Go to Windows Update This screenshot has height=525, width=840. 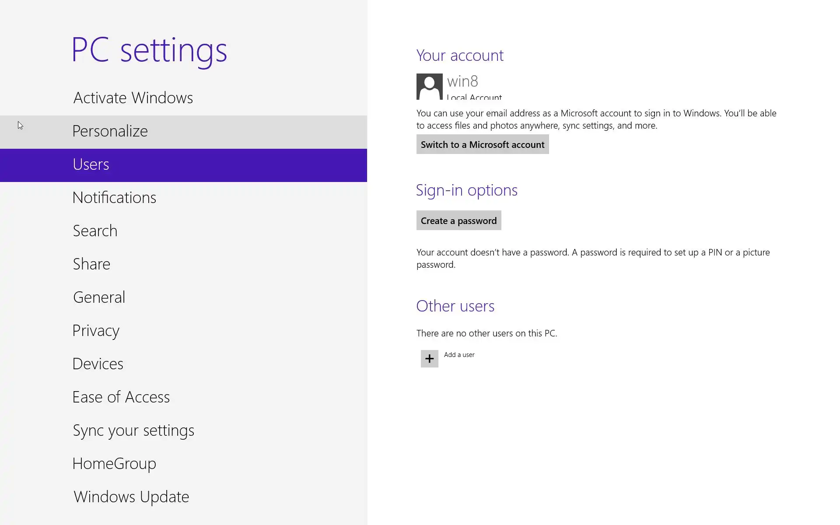pos(131,497)
